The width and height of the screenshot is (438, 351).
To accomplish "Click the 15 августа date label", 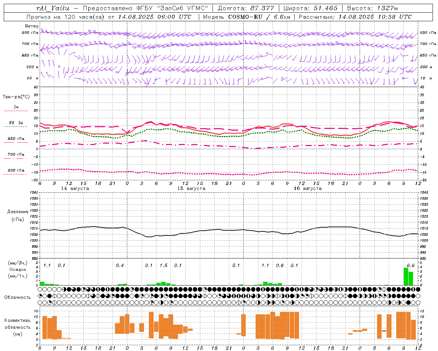I will 191,189.
